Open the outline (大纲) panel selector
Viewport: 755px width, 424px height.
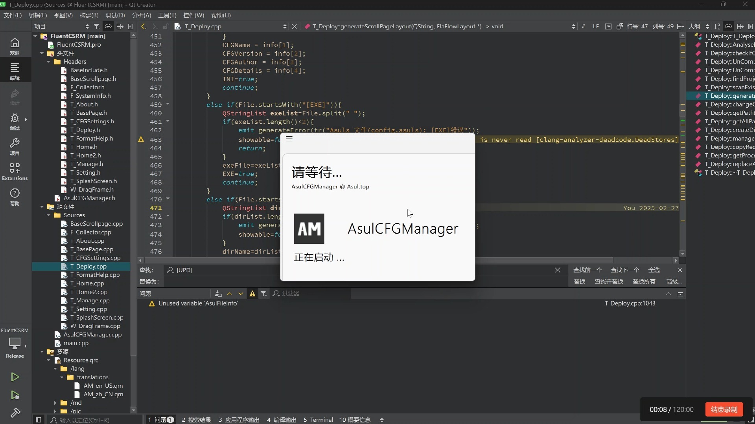tap(699, 26)
